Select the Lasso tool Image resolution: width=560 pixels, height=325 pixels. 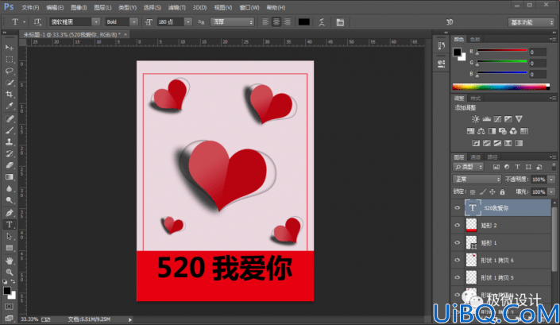[x=10, y=71]
